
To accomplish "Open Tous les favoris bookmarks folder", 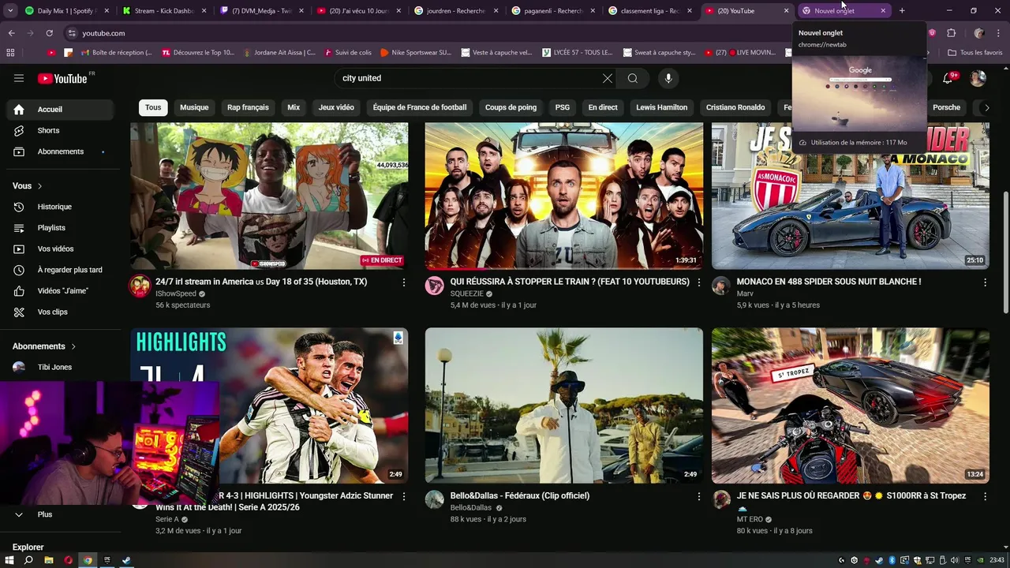I will [x=975, y=53].
